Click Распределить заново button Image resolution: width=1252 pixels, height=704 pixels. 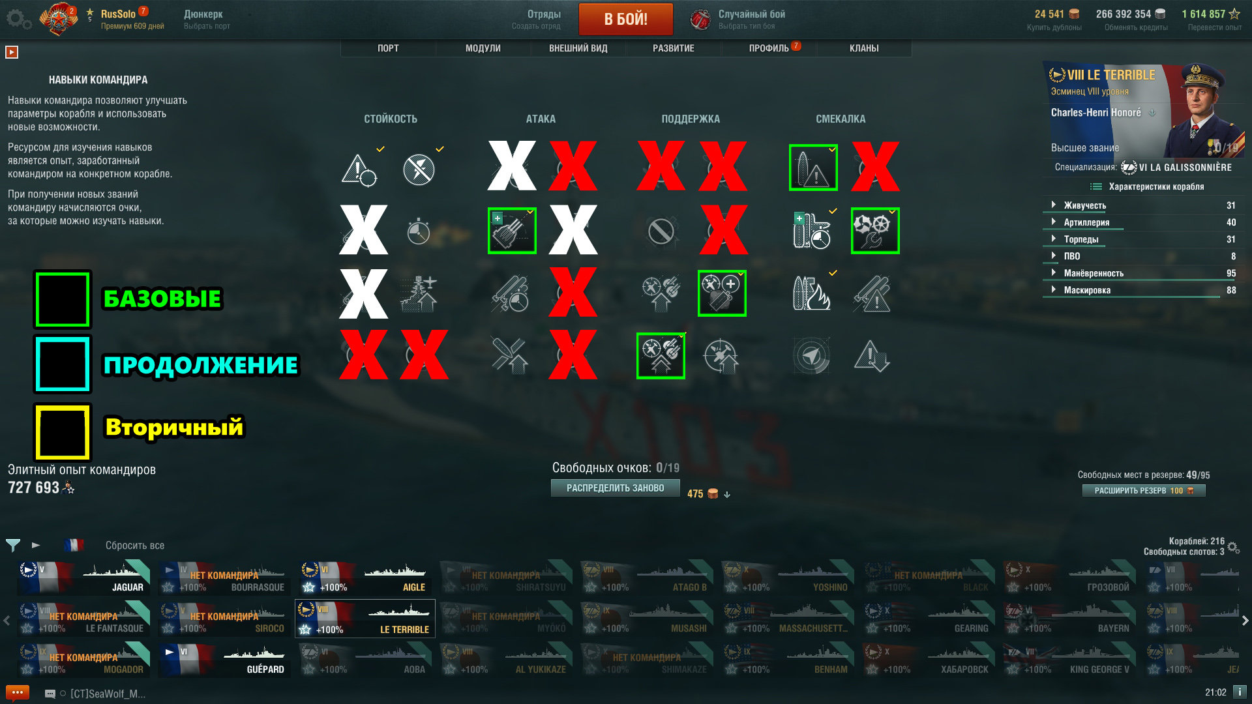[616, 488]
